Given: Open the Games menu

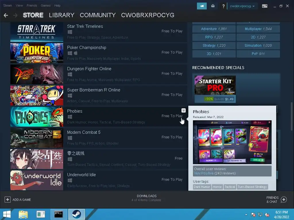Looking at the screenshot, I should tap(46, 5).
